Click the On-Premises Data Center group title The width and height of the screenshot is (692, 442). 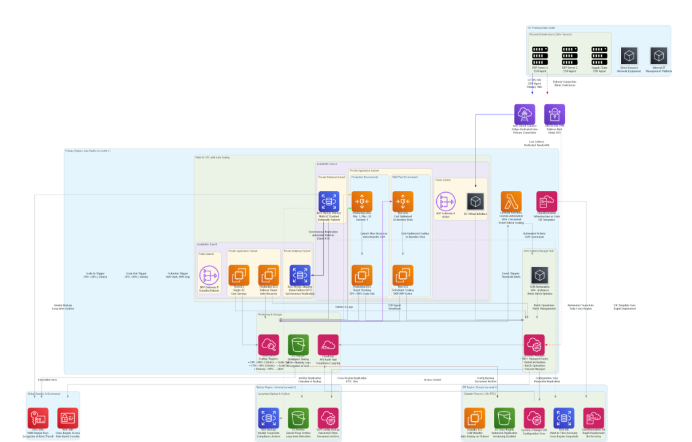tap(542, 28)
